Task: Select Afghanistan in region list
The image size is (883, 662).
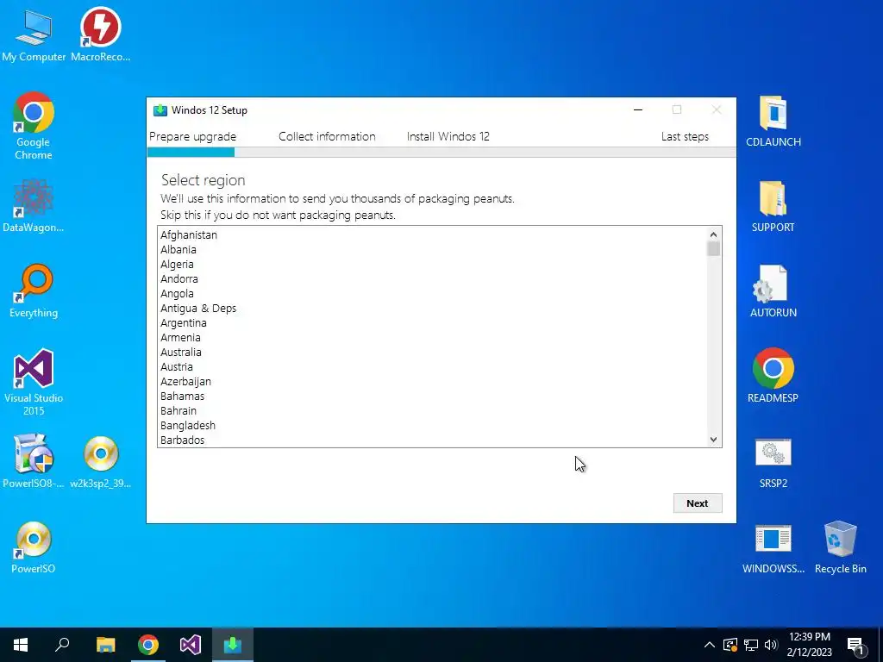Action: (433, 234)
